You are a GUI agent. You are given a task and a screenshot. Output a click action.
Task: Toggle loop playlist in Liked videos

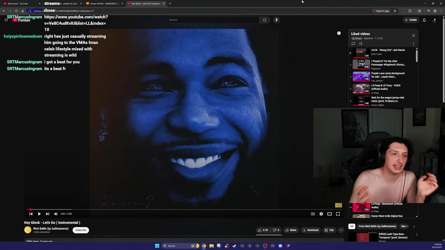pyautogui.click(x=353, y=43)
